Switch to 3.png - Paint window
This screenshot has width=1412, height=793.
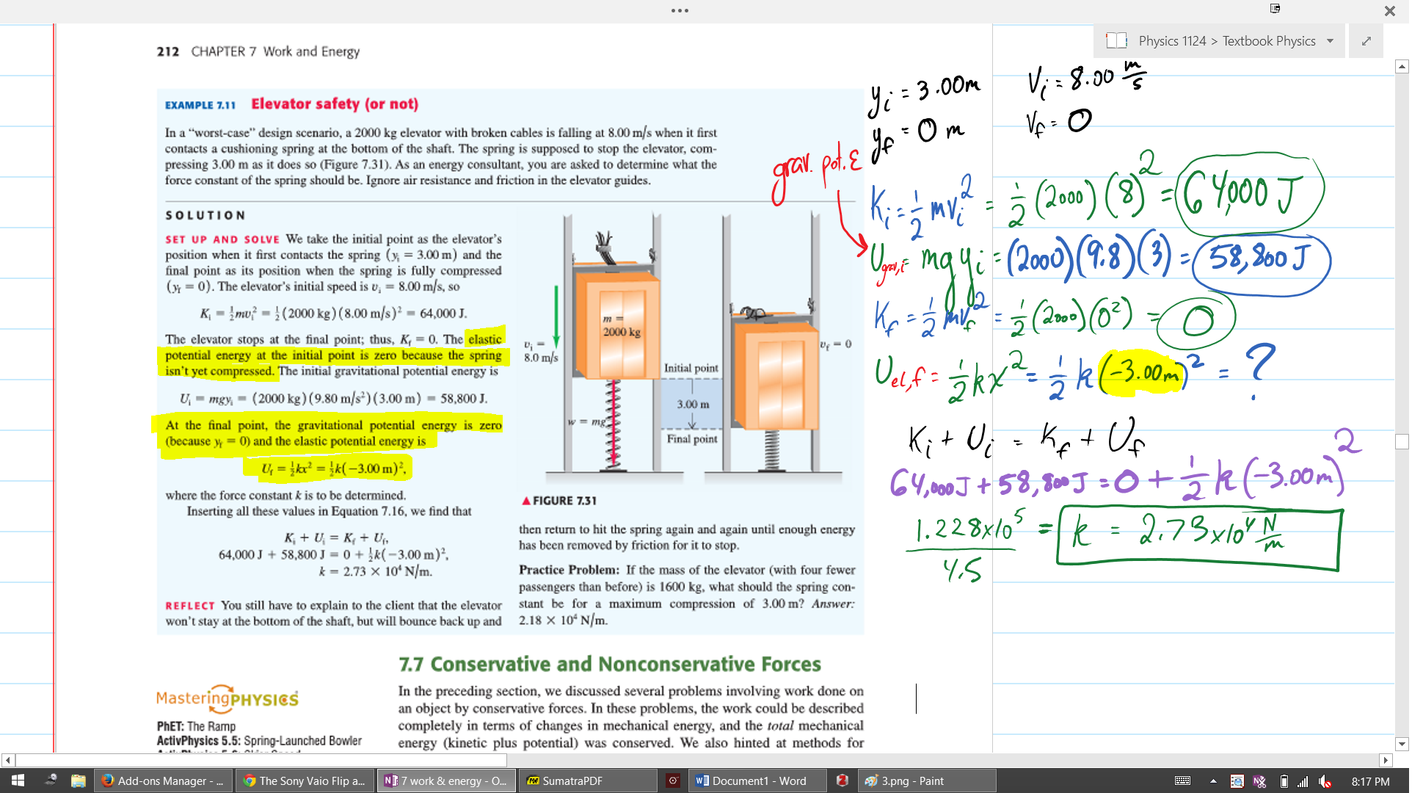coord(927,781)
